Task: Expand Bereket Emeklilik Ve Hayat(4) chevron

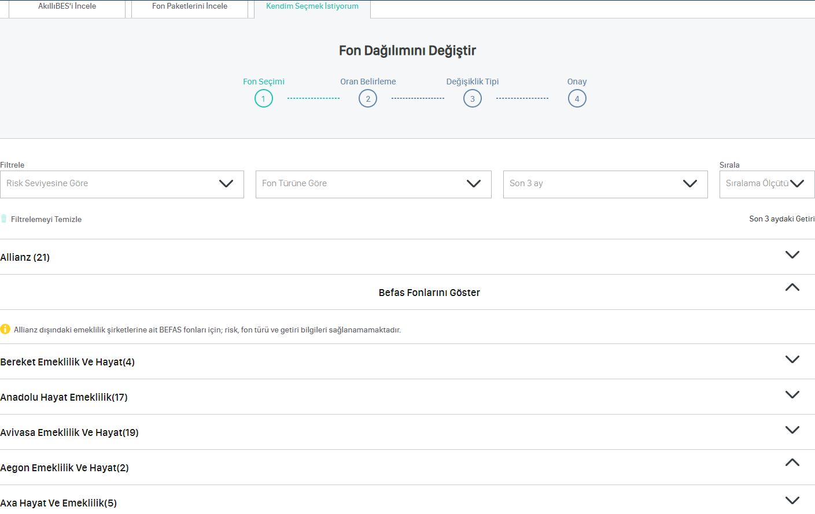Action: (792, 359)
